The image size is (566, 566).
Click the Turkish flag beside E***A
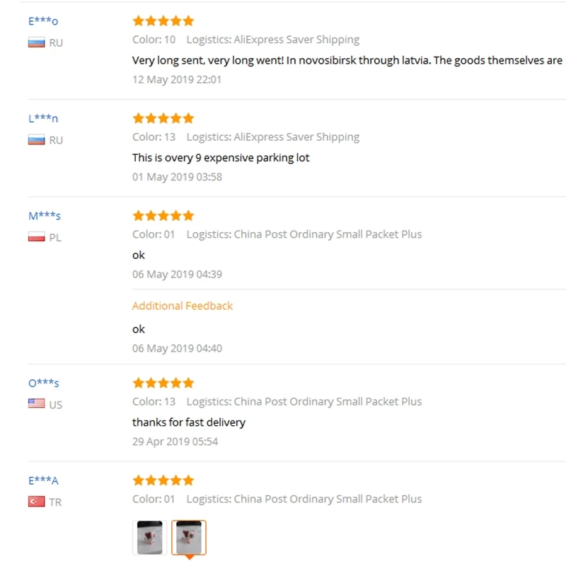point(36,502)
